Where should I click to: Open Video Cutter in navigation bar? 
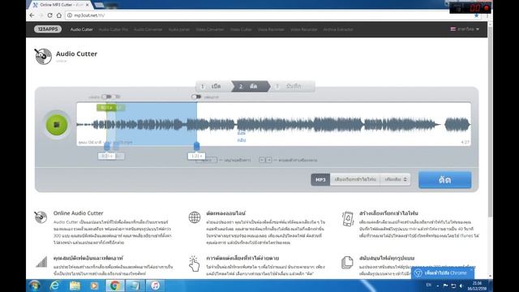[x=241, y=29]
